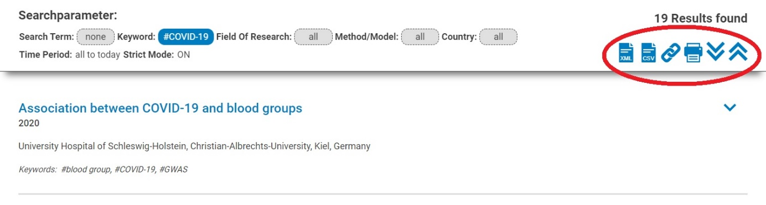Select the #COVID-19 tag under Keywords

click(134, 170)
